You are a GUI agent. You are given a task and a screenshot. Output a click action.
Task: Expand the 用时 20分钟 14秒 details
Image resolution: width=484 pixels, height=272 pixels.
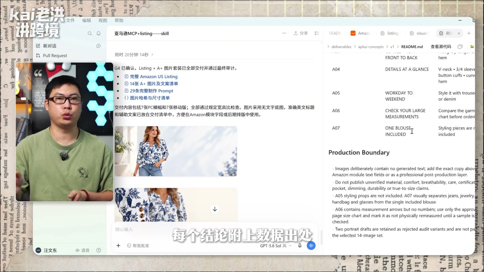(x=134, y=55)
